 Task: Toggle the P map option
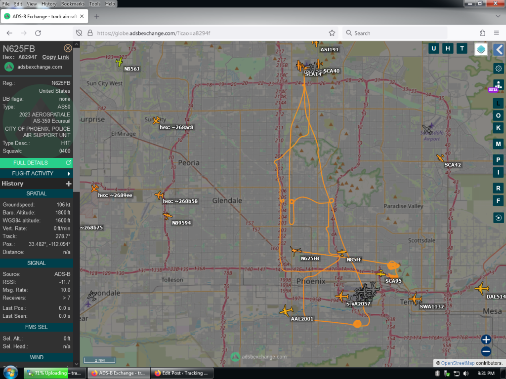tap(498, 160)
